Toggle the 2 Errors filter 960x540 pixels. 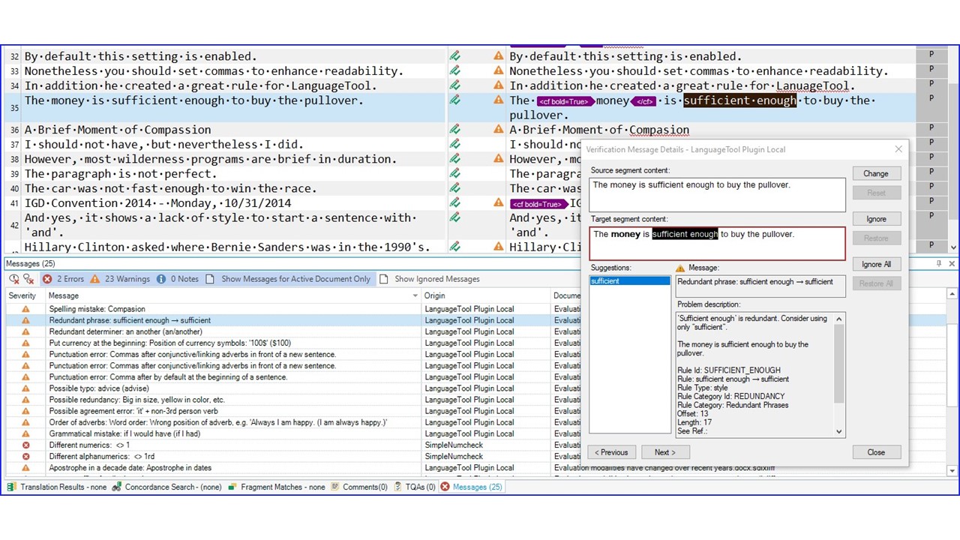coord(63,279)
